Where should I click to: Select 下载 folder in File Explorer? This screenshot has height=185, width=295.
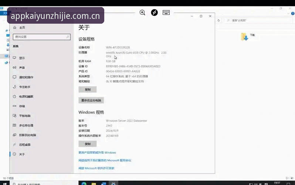point(248,37)
